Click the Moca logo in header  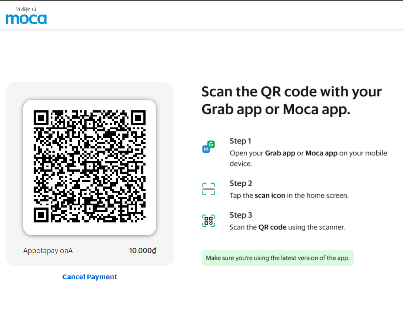(26, 16)
